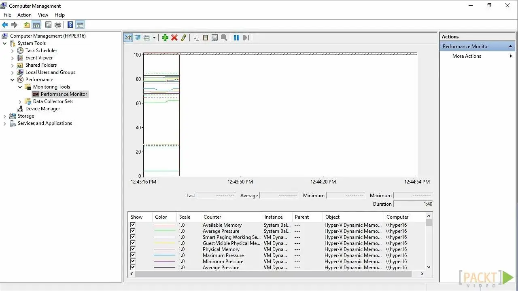Click the counter list vertical scrollbar down arrow
The height and width of the screenshot is (291, 518).
tap(429, 267)
